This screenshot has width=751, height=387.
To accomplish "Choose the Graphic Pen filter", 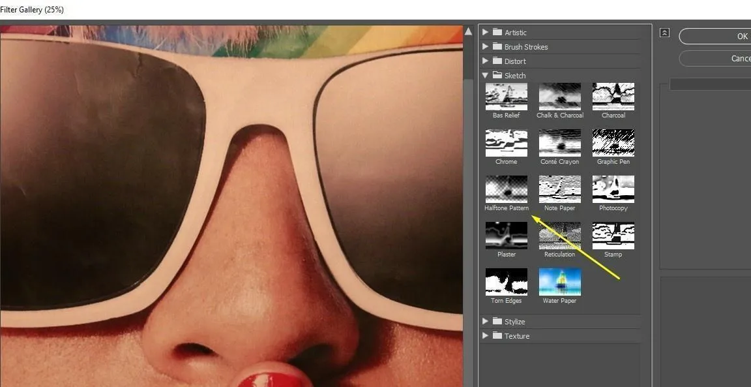I will (x=613, y=143).
